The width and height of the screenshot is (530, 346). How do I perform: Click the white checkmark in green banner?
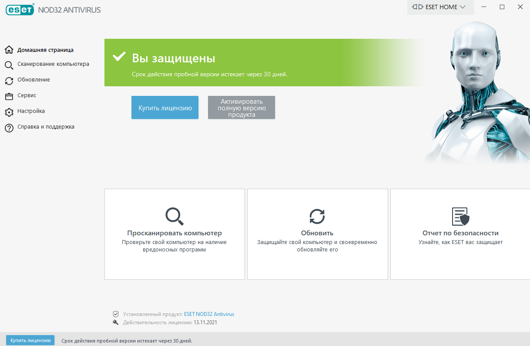tap(119, 57)
